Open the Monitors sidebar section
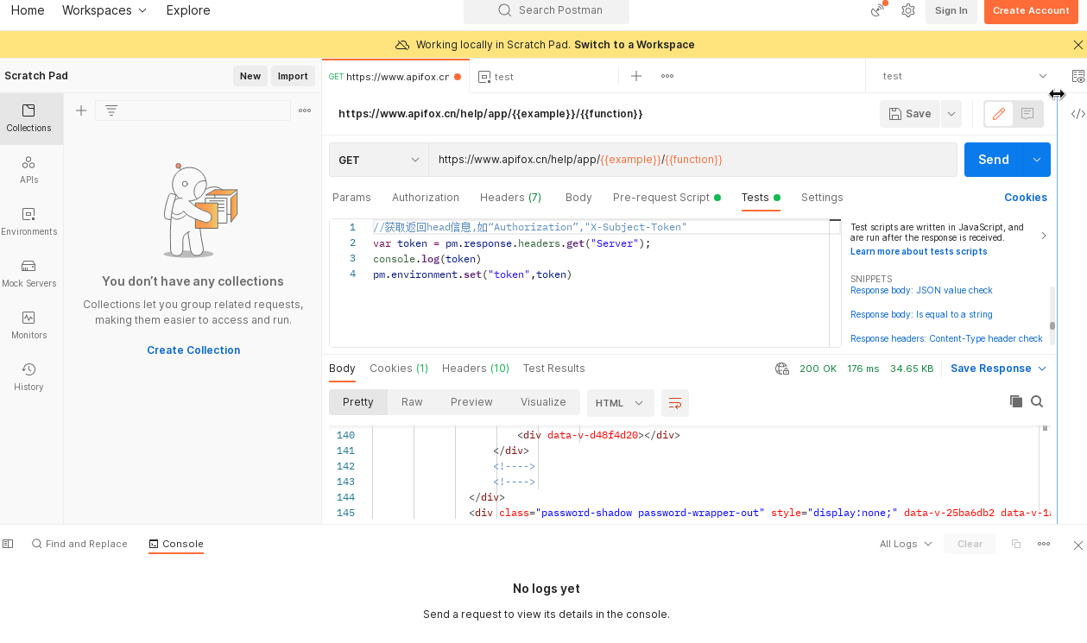The height and width of the screenshot is (643, 1087). click(29, 325)
